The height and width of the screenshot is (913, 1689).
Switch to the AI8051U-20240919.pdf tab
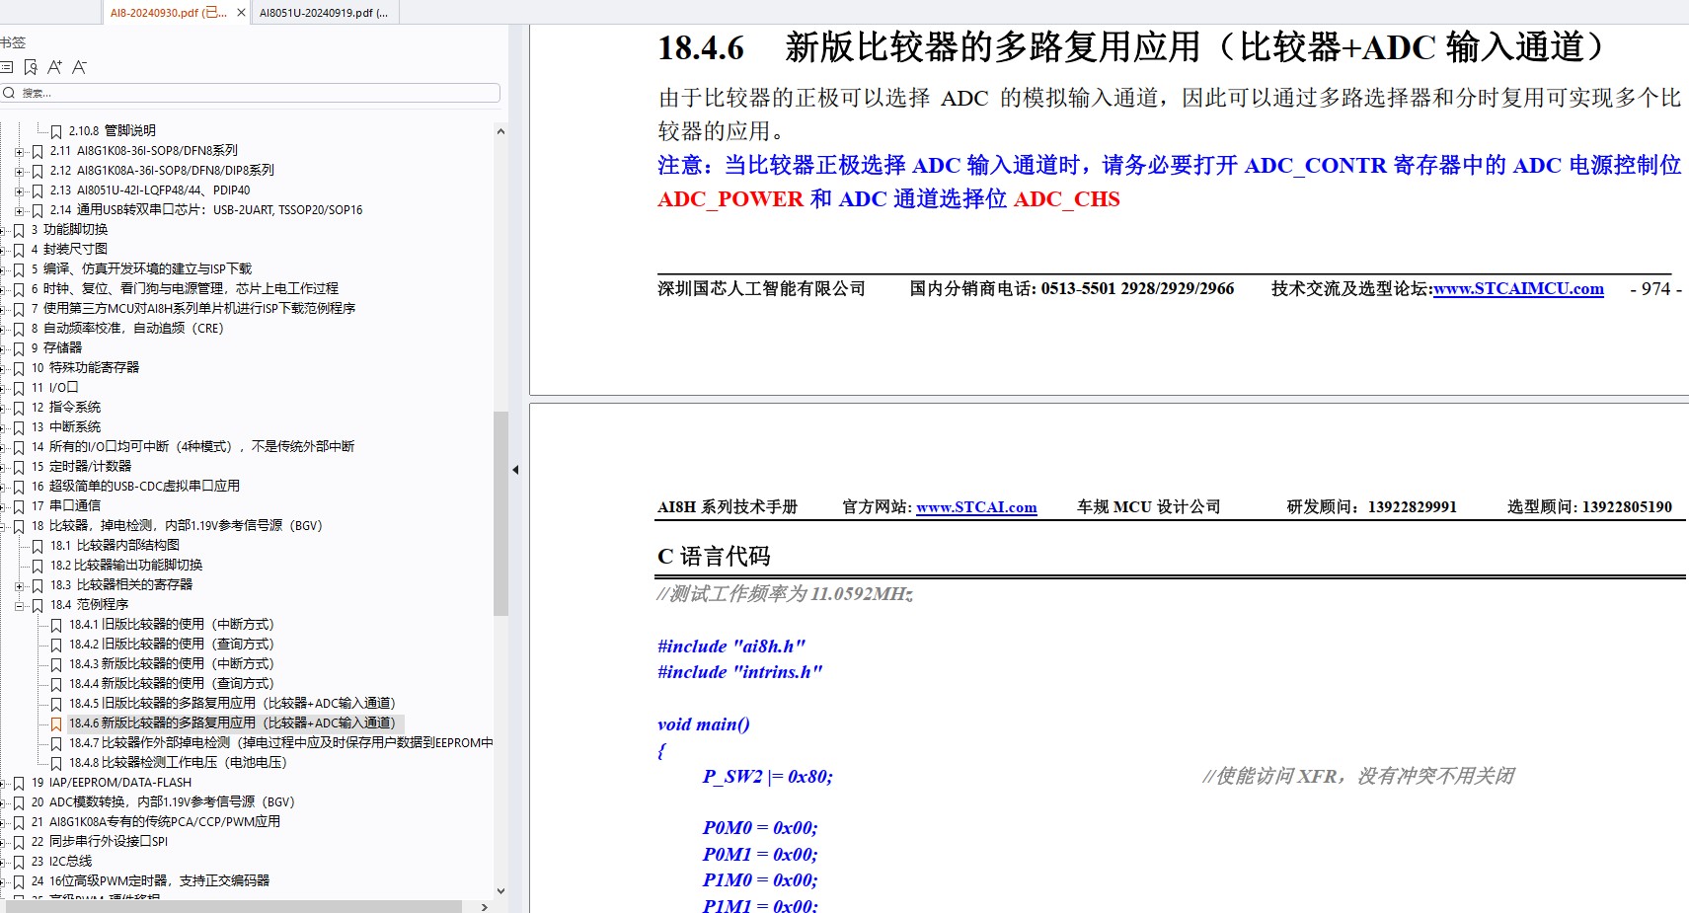pyautogui.click(x=324, y=13)
